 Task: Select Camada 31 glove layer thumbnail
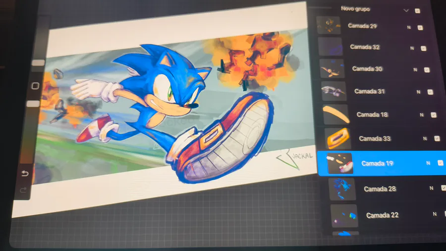[334, 91]
